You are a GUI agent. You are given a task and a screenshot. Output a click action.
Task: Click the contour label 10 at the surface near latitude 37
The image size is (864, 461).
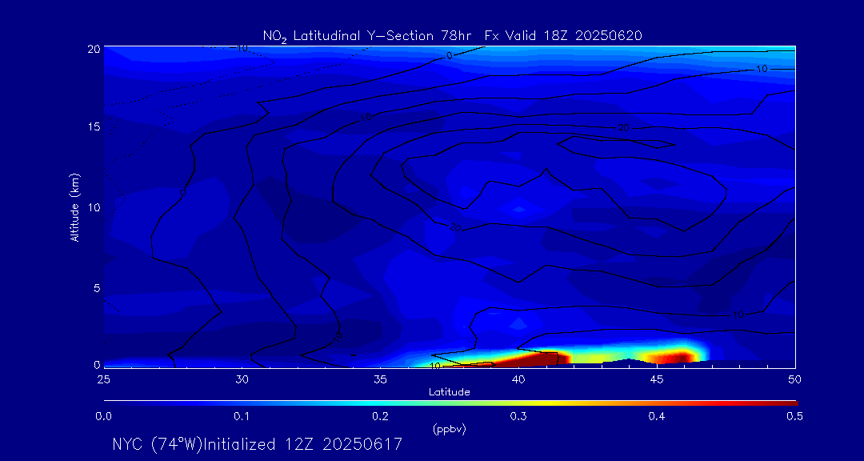click(434, 365)
